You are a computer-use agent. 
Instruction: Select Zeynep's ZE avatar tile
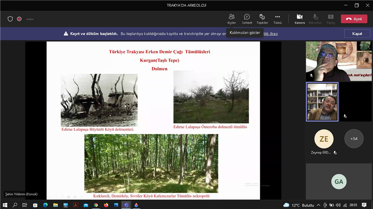pos(324,139)
